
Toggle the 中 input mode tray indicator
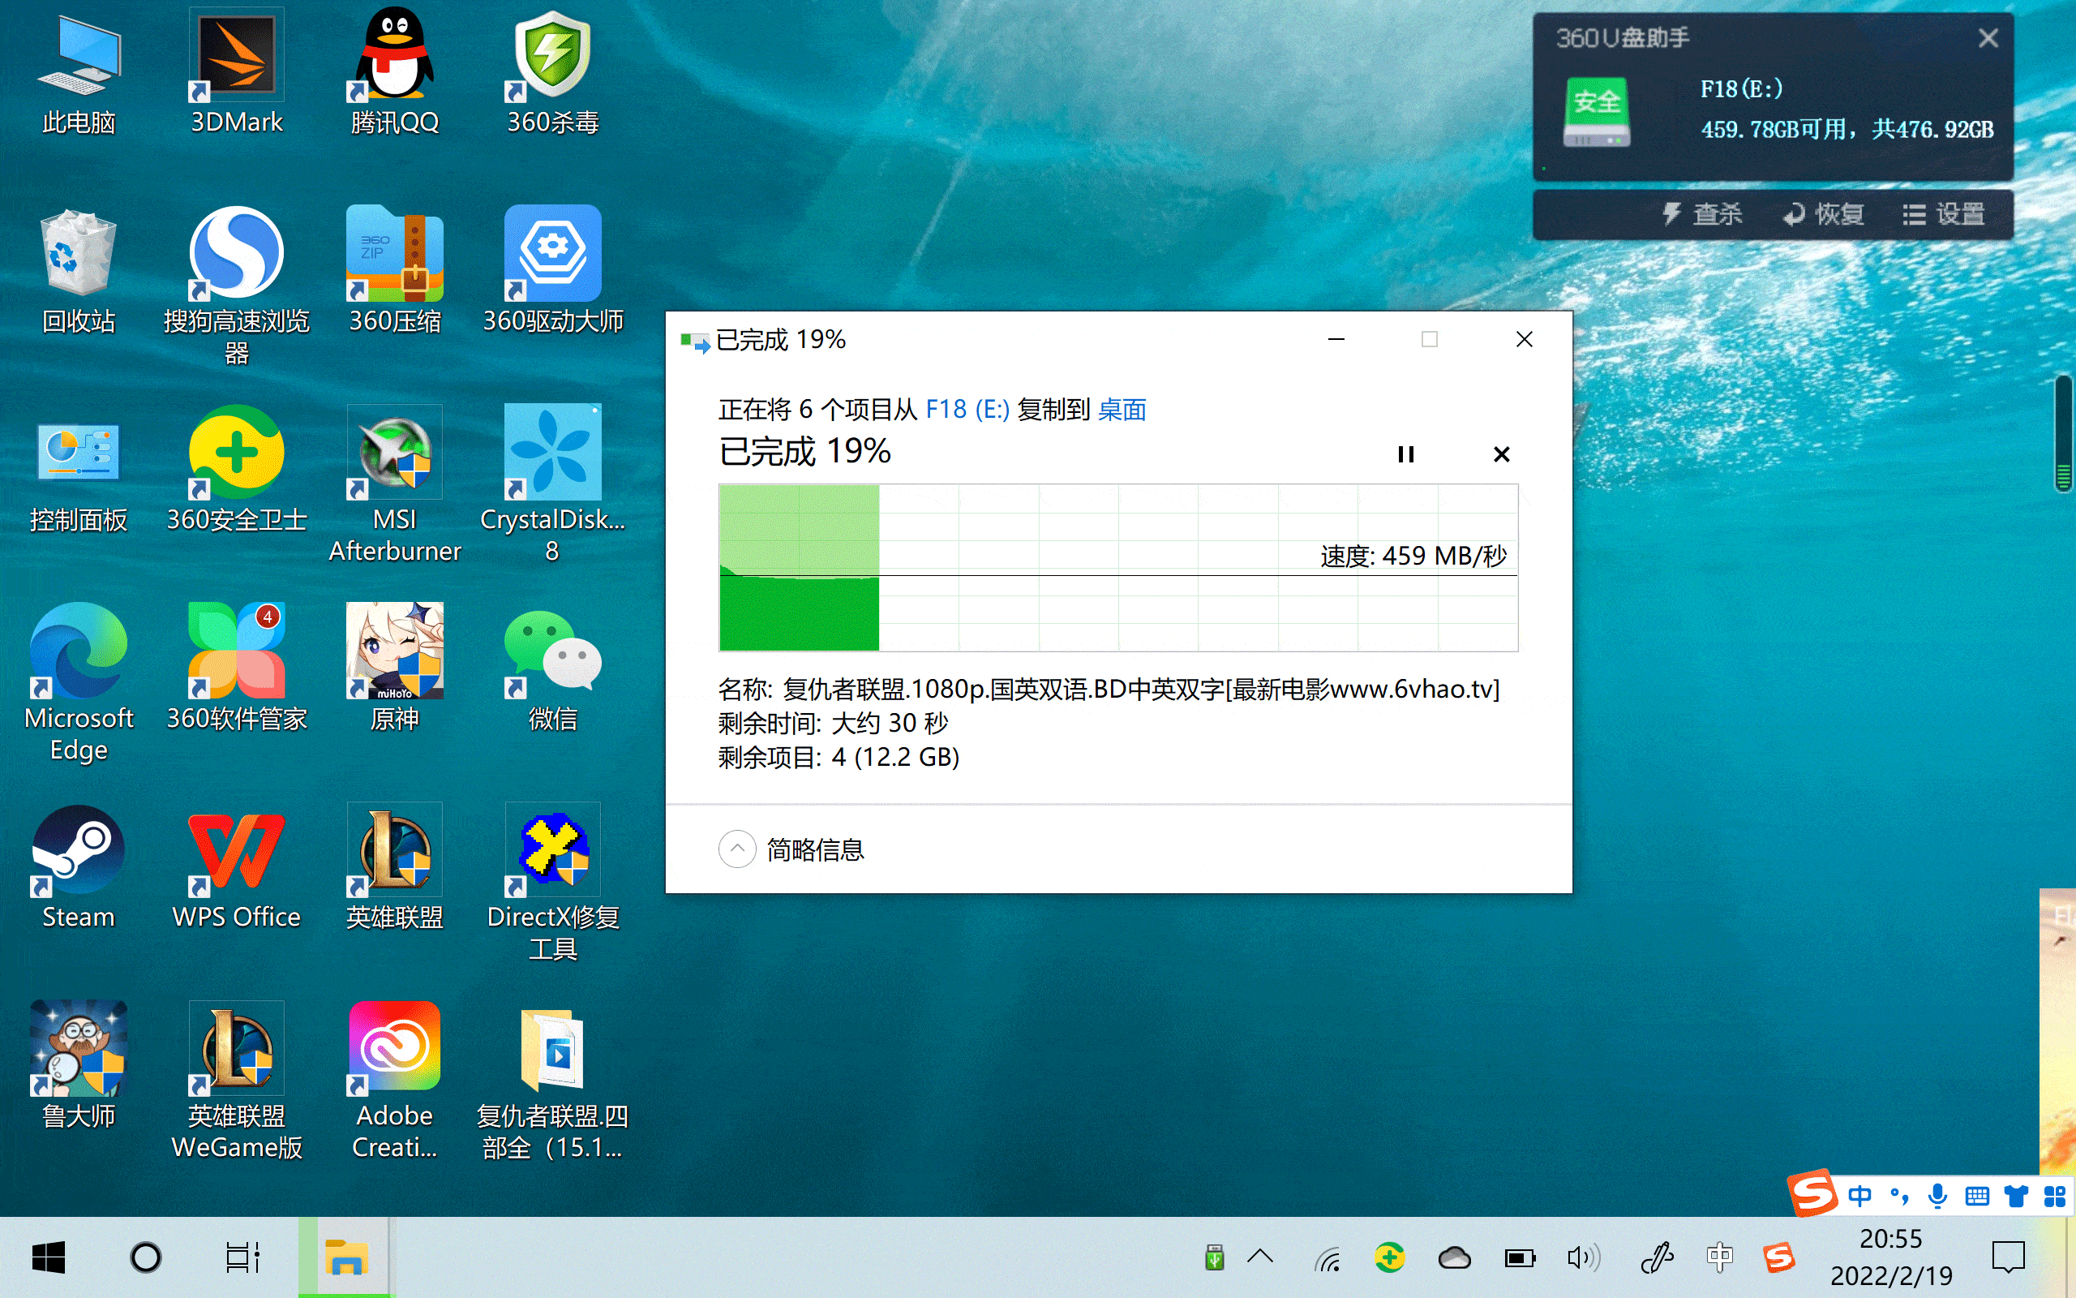1720,1258
